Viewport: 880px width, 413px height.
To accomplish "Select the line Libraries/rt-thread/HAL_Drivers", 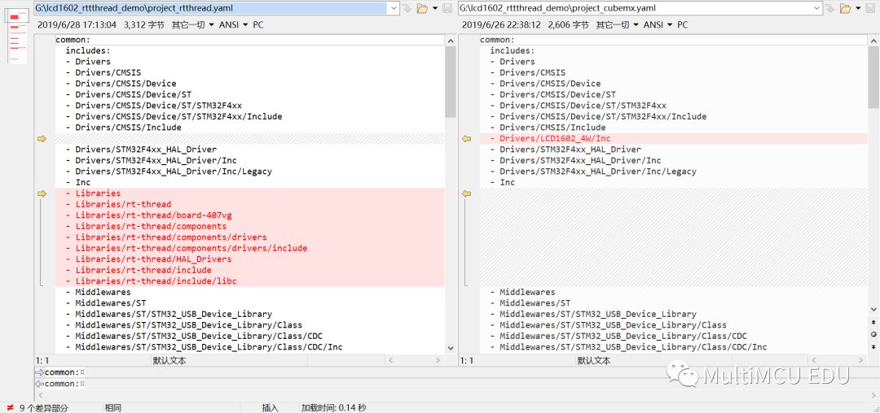I will (250, 259).
